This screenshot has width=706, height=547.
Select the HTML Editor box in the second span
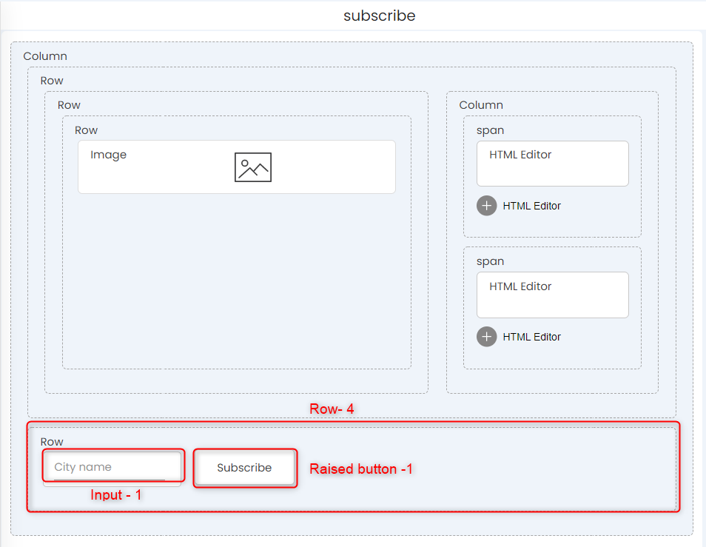pos(552,295)
